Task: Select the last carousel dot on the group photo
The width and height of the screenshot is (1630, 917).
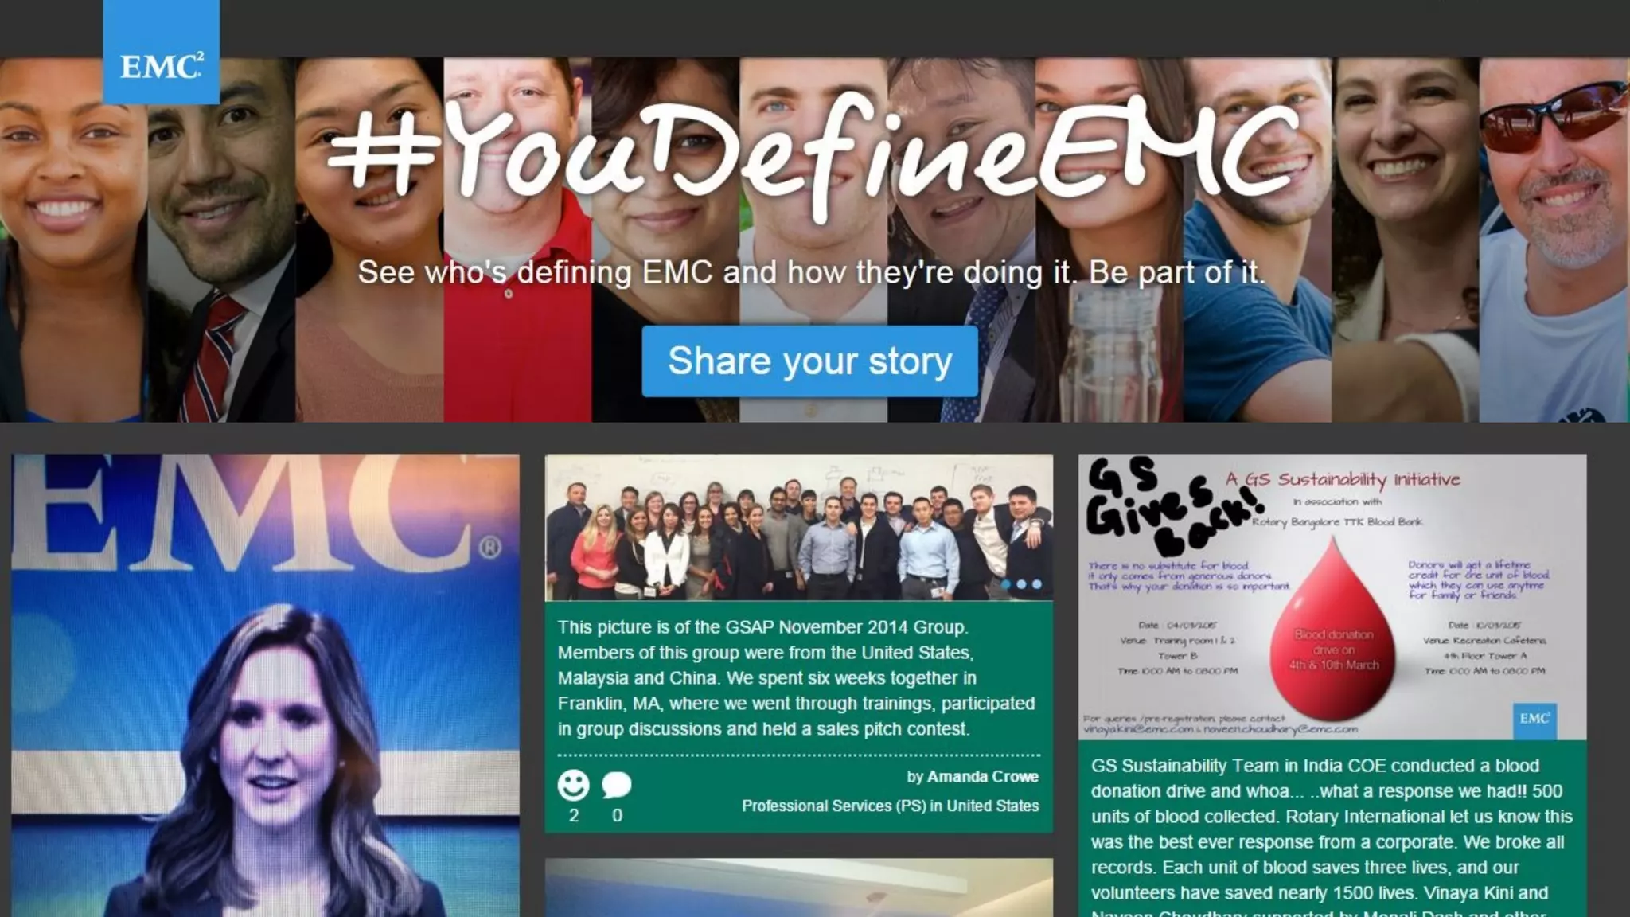Action: pyautogui.click(x=1037, y=584)
